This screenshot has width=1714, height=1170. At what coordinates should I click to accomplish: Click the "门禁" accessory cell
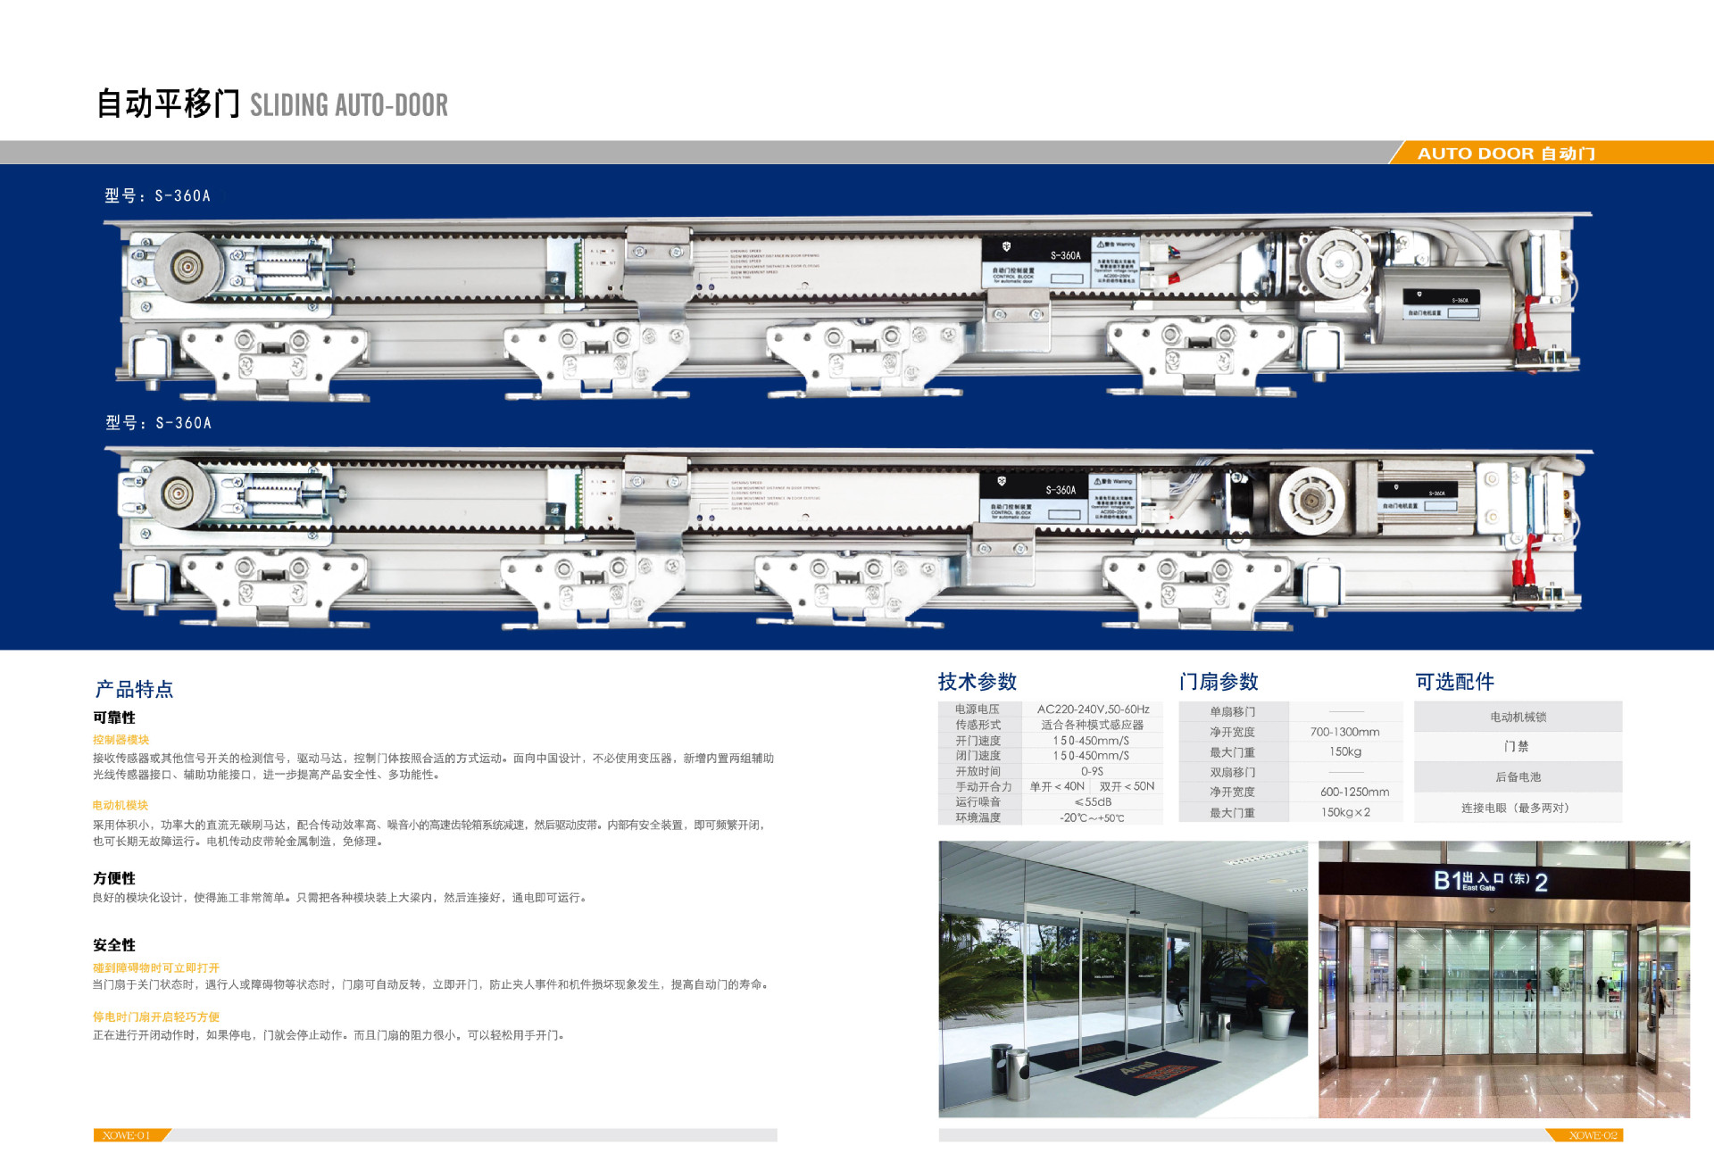point(1518,747)
